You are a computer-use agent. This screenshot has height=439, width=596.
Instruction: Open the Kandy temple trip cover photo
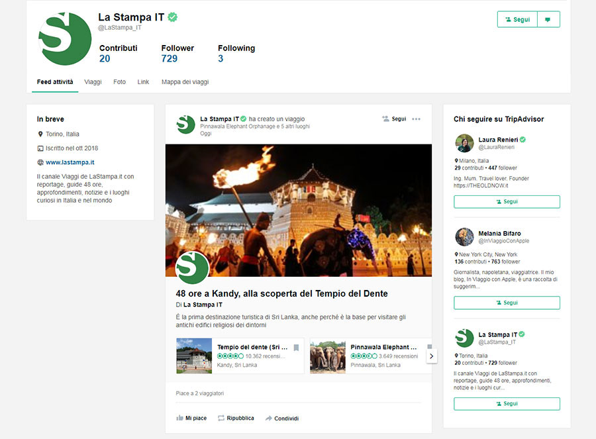pos(299,210)
